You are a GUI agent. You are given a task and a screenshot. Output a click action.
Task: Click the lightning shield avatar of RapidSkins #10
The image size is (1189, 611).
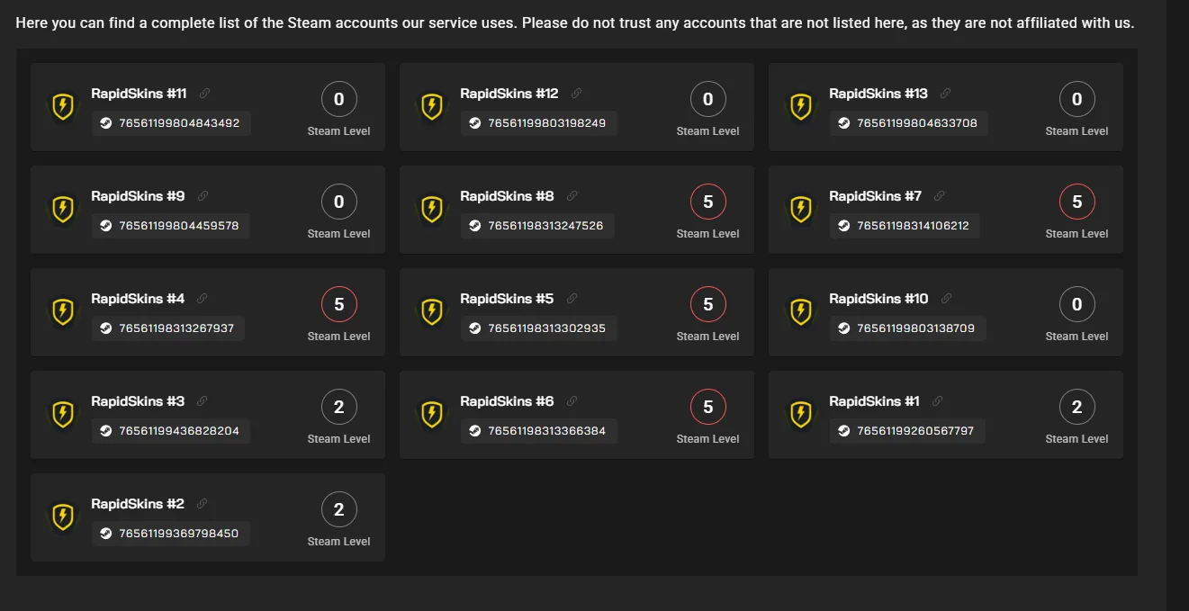click(x=801, y=313)
